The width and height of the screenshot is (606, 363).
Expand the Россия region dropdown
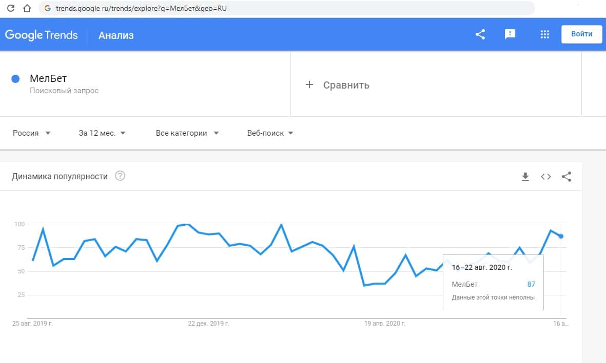pos(32,133)
